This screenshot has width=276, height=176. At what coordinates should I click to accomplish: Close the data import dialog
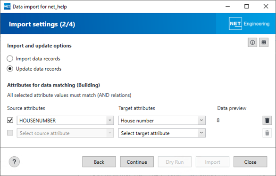click(x=250, y=162)
